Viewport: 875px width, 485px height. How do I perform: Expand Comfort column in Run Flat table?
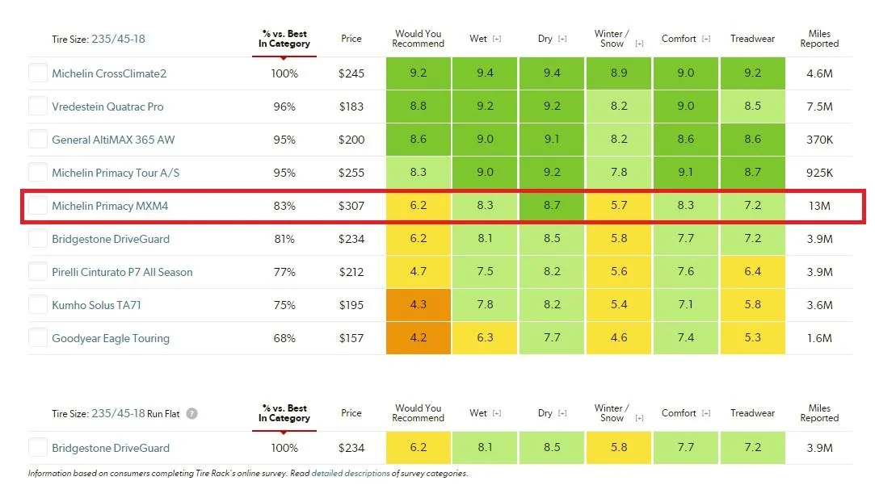(706, 414)
